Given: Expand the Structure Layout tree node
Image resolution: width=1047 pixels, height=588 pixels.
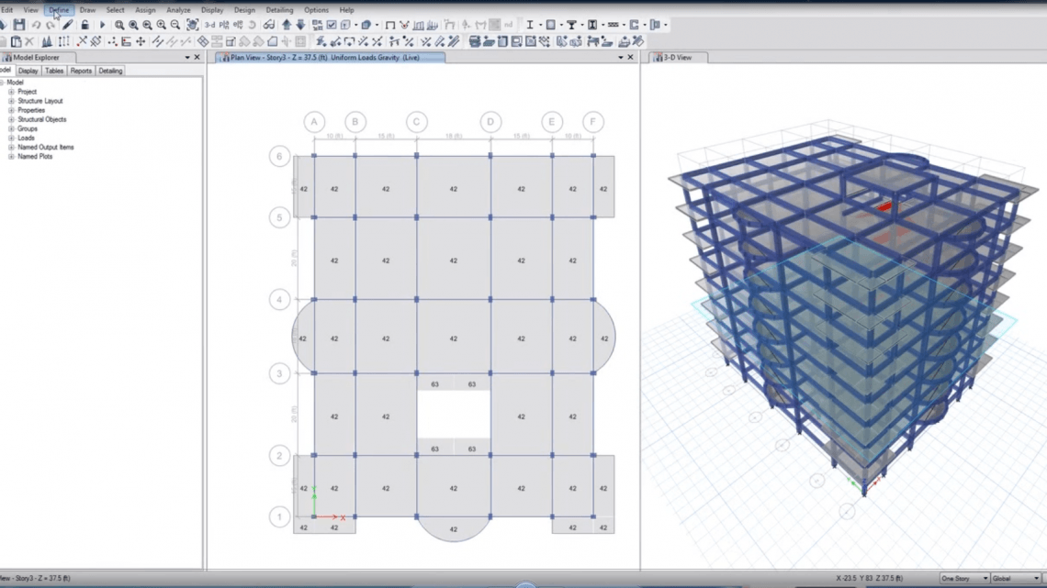Looking at the screenshot, I should (11, 101).
